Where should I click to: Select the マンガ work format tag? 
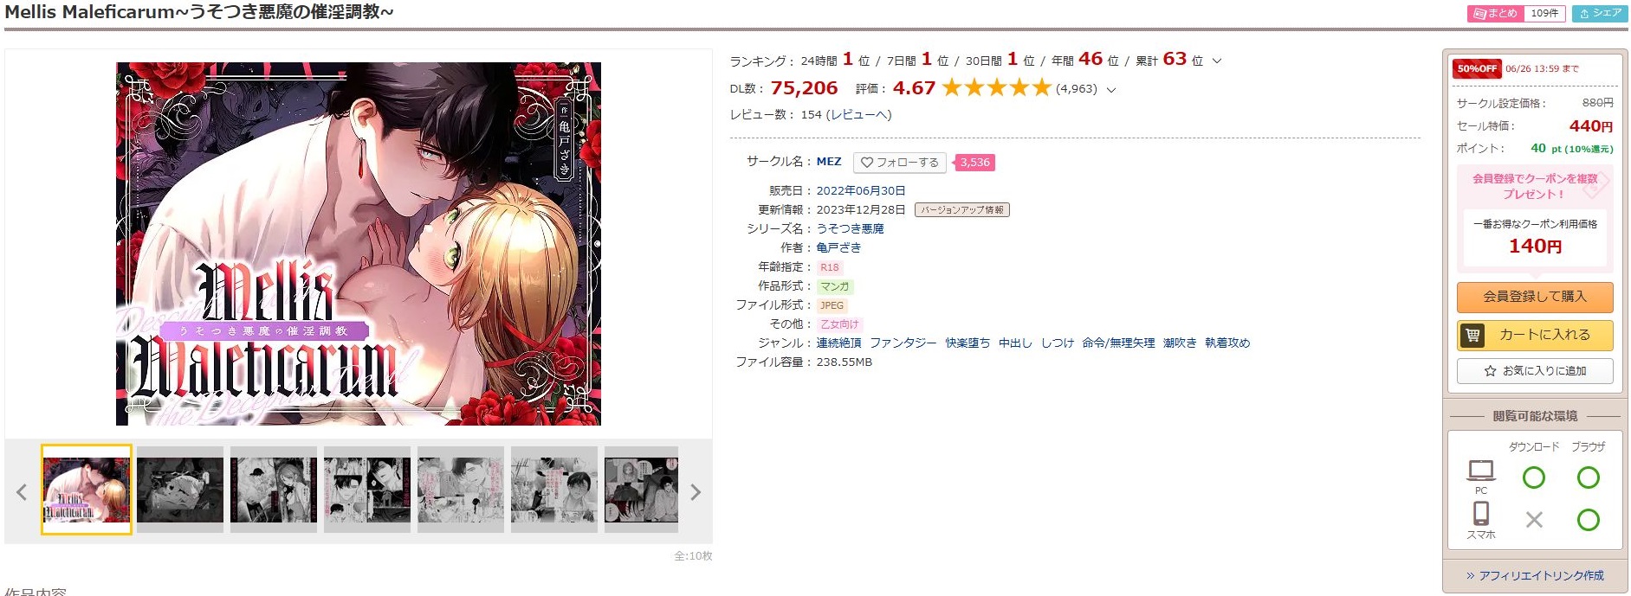[835, 286]
